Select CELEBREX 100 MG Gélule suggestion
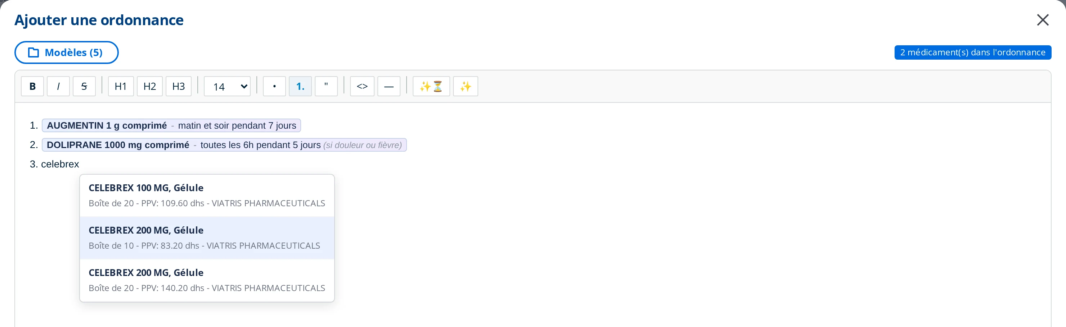The height and width of the screenshot is (327, 1066). pos(207,195)
